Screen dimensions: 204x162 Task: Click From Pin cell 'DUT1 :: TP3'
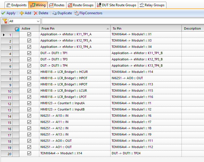pos(75,59)
